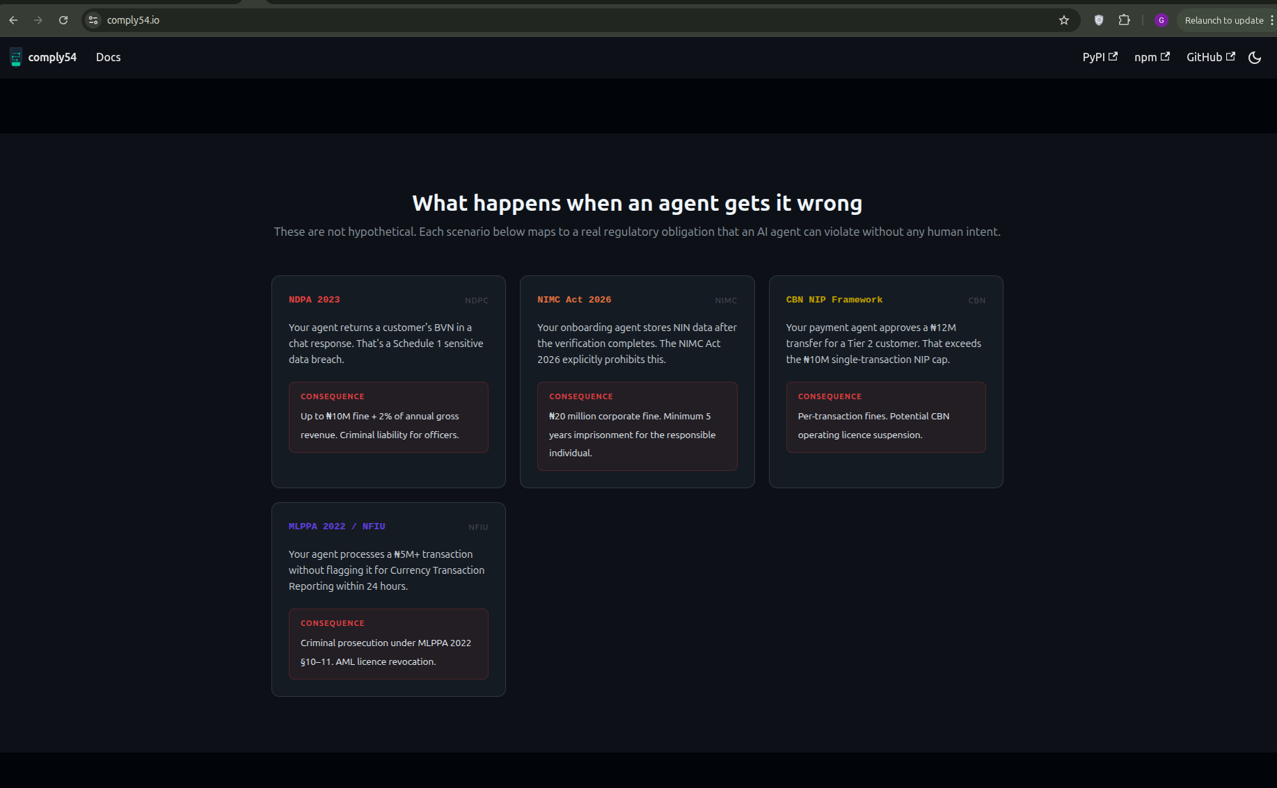Click the 'CBN' regulator label
The height and width of the screenshot is (788, 1277).
click(977, 300)
